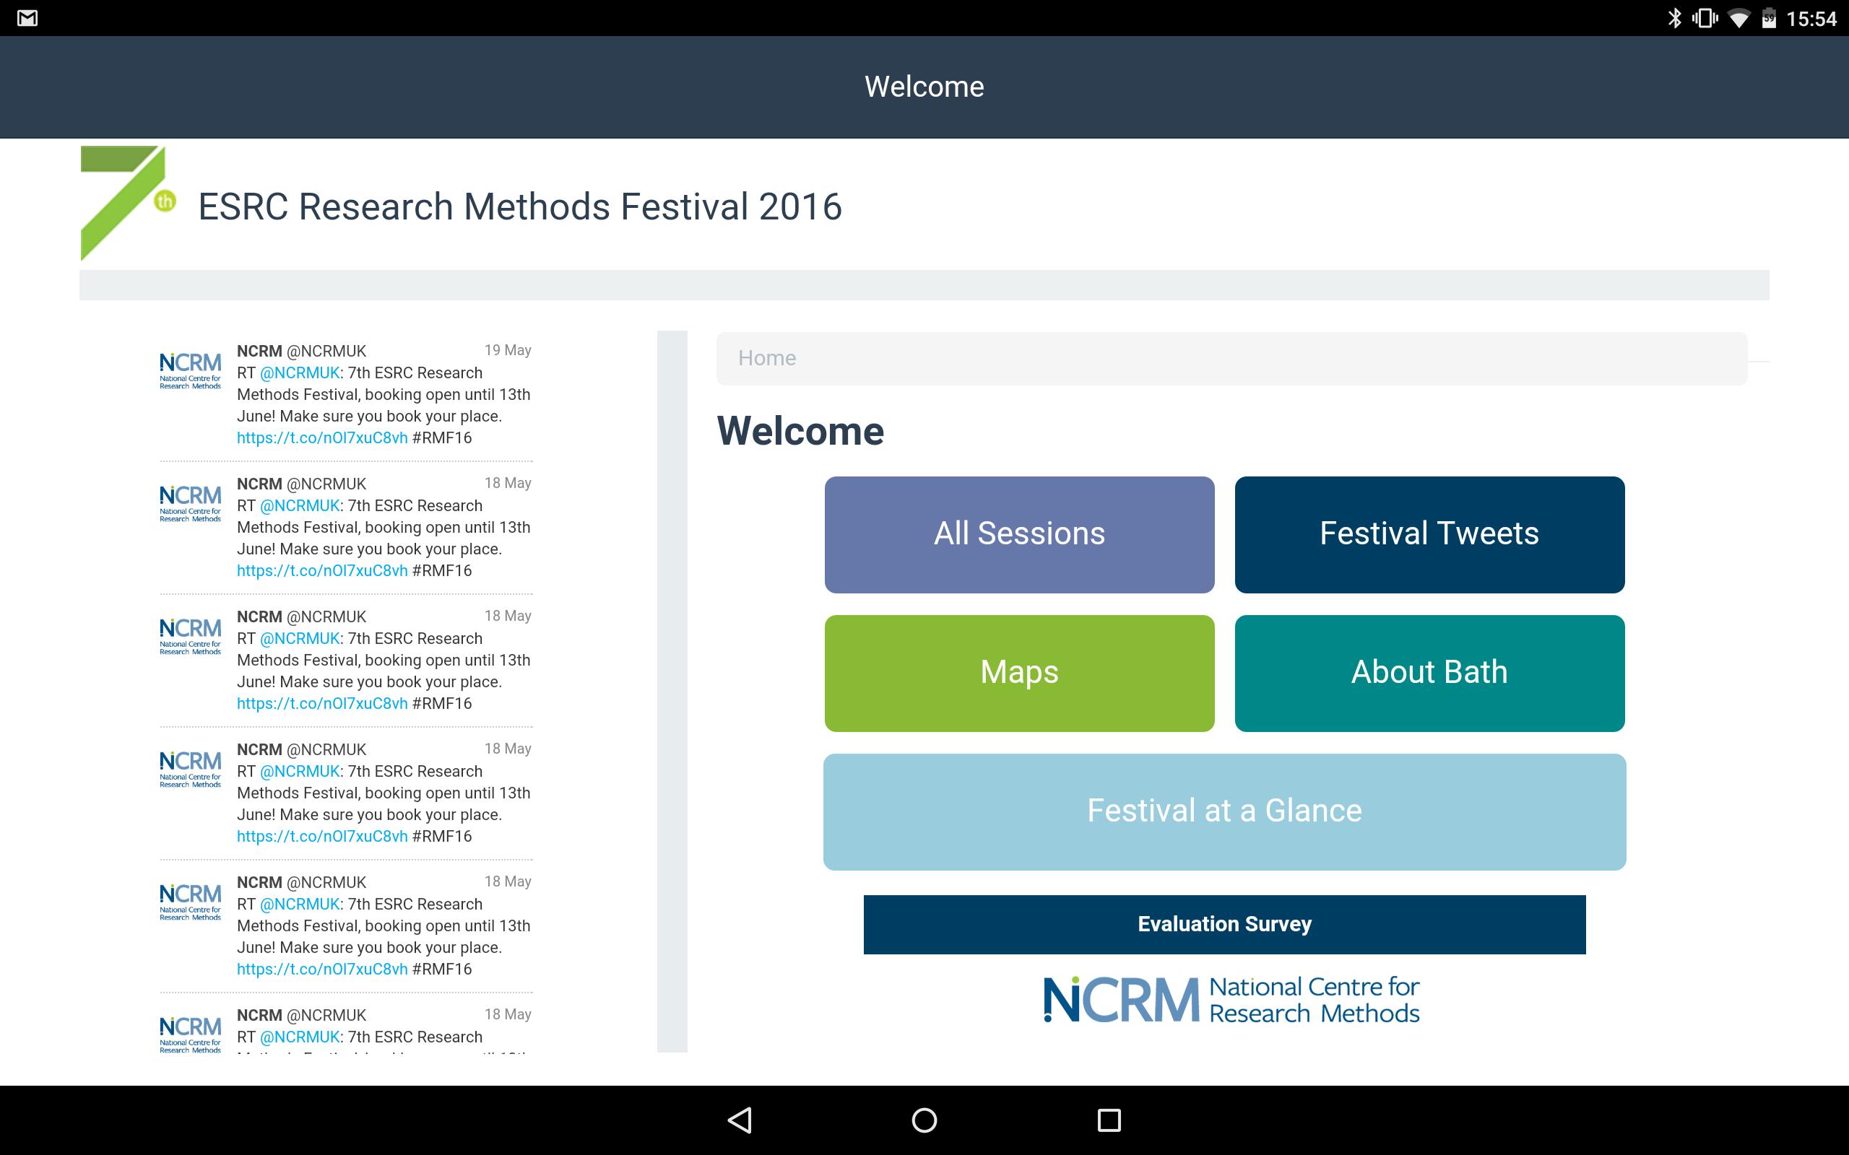
Task: Open the About Bath tile
Action: pyautogui.click(x=1429, y=673)
